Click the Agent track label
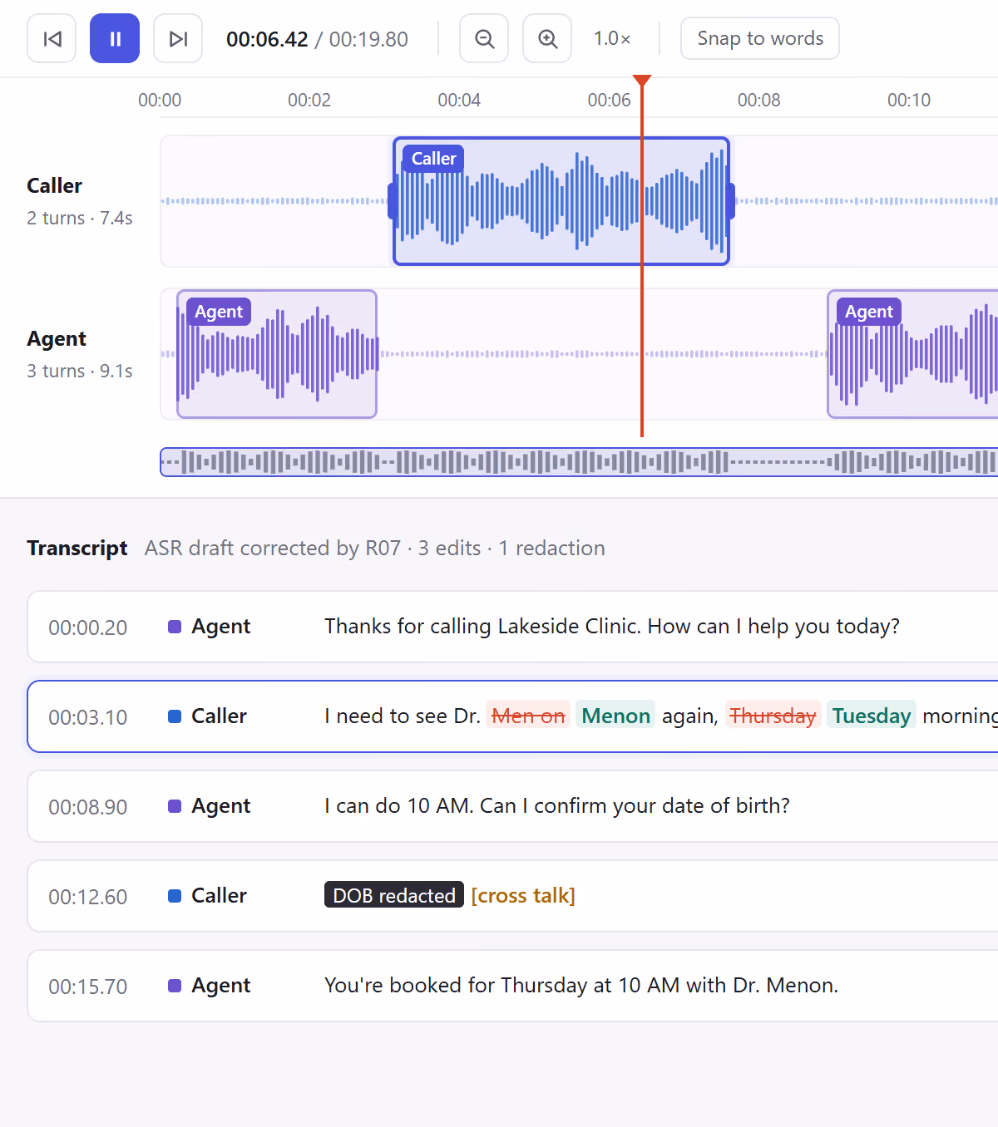This screenshot has width=998, height=1127. [57, 338]
